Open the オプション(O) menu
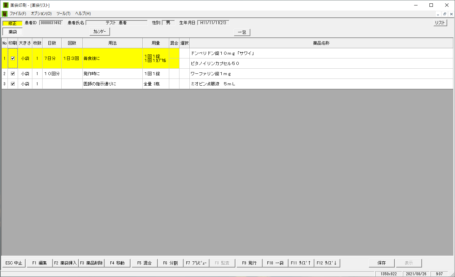The height and width of the screenshot is (277, 455). [x=41, y=14]
